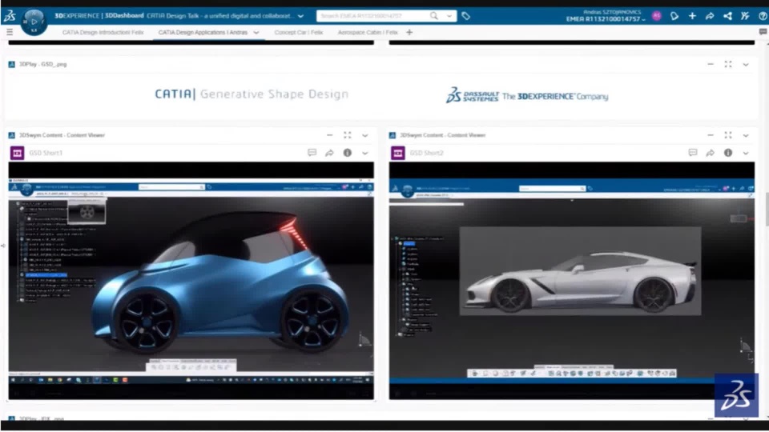Click the dashboard vertical scrollbar
Image resolution: width=769 pixels, height=432 pixels.
coord(767,210)
